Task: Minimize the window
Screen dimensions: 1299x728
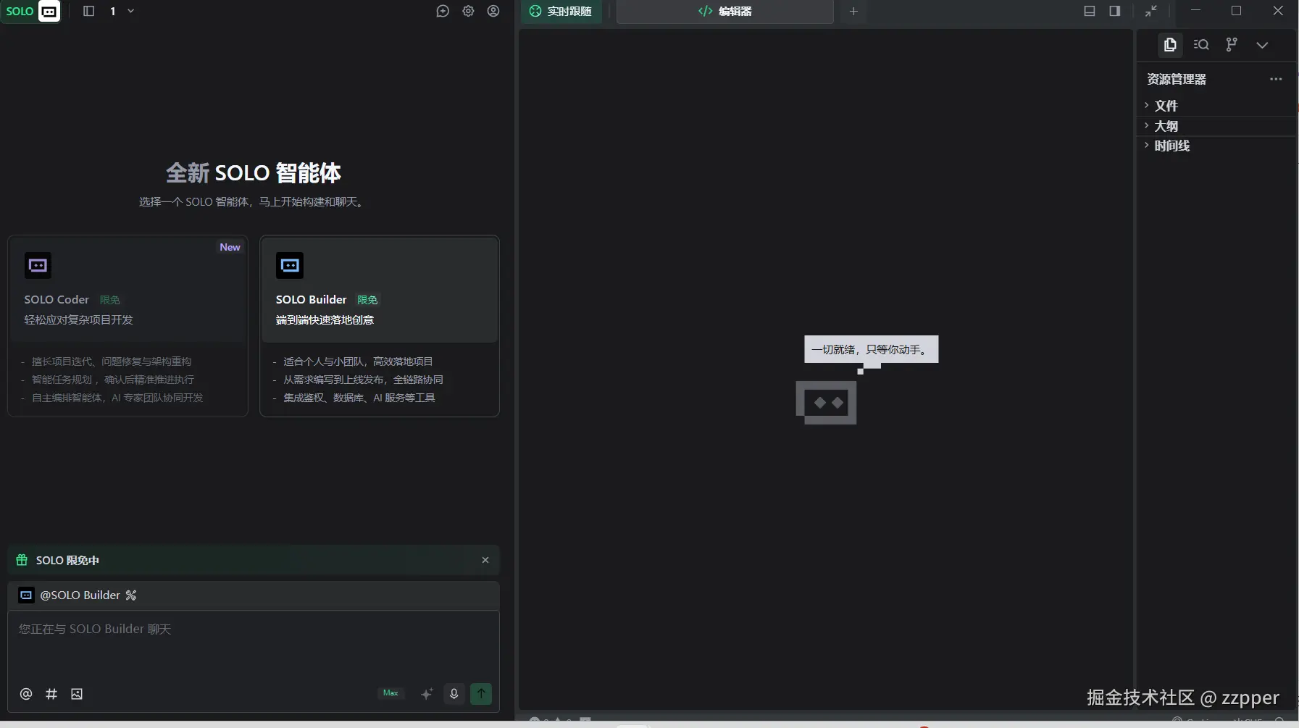Action: tap(1195, 11)
